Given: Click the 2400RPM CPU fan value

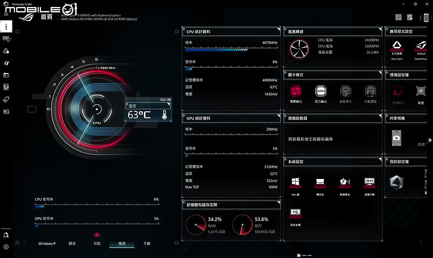Looking at the screenshot, I should (x=372, y=40).
